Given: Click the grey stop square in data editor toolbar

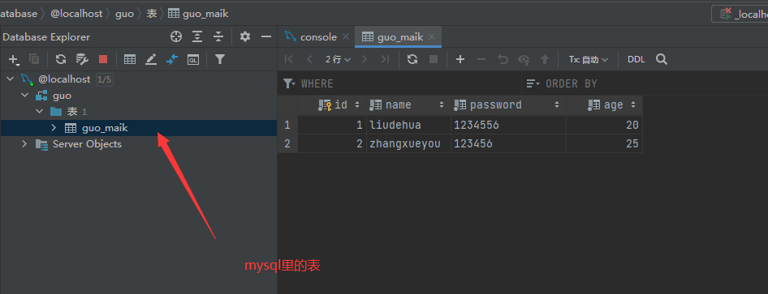Looking at the screenshot, I should 434,60.
